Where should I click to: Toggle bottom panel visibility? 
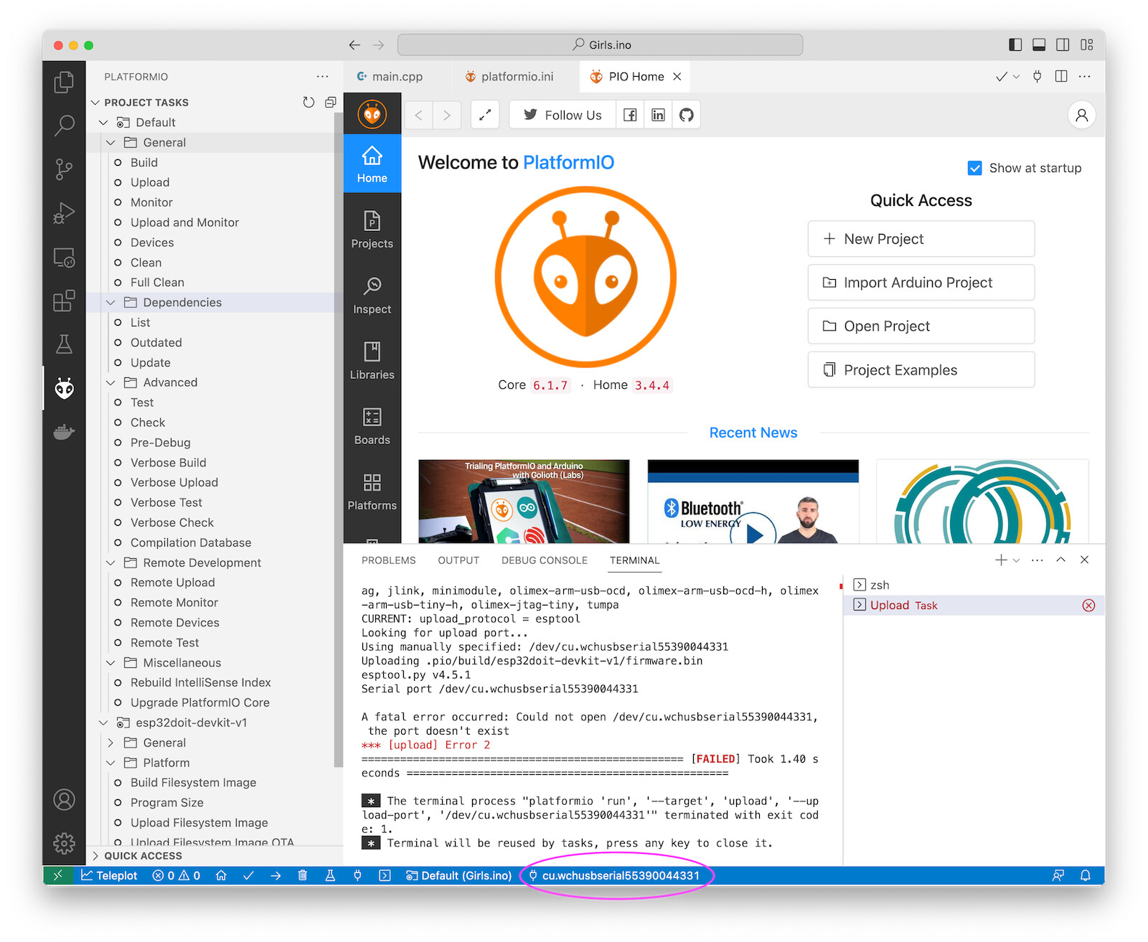(1038, 44)
